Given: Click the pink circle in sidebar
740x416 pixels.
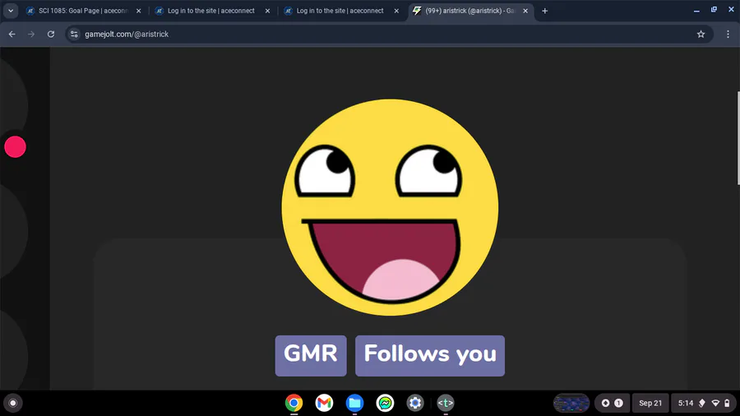Looking at the screenshot, I should 15,146.
